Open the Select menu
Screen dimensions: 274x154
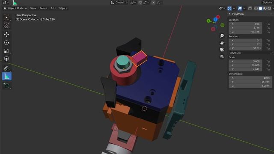(x=43, y=9)
